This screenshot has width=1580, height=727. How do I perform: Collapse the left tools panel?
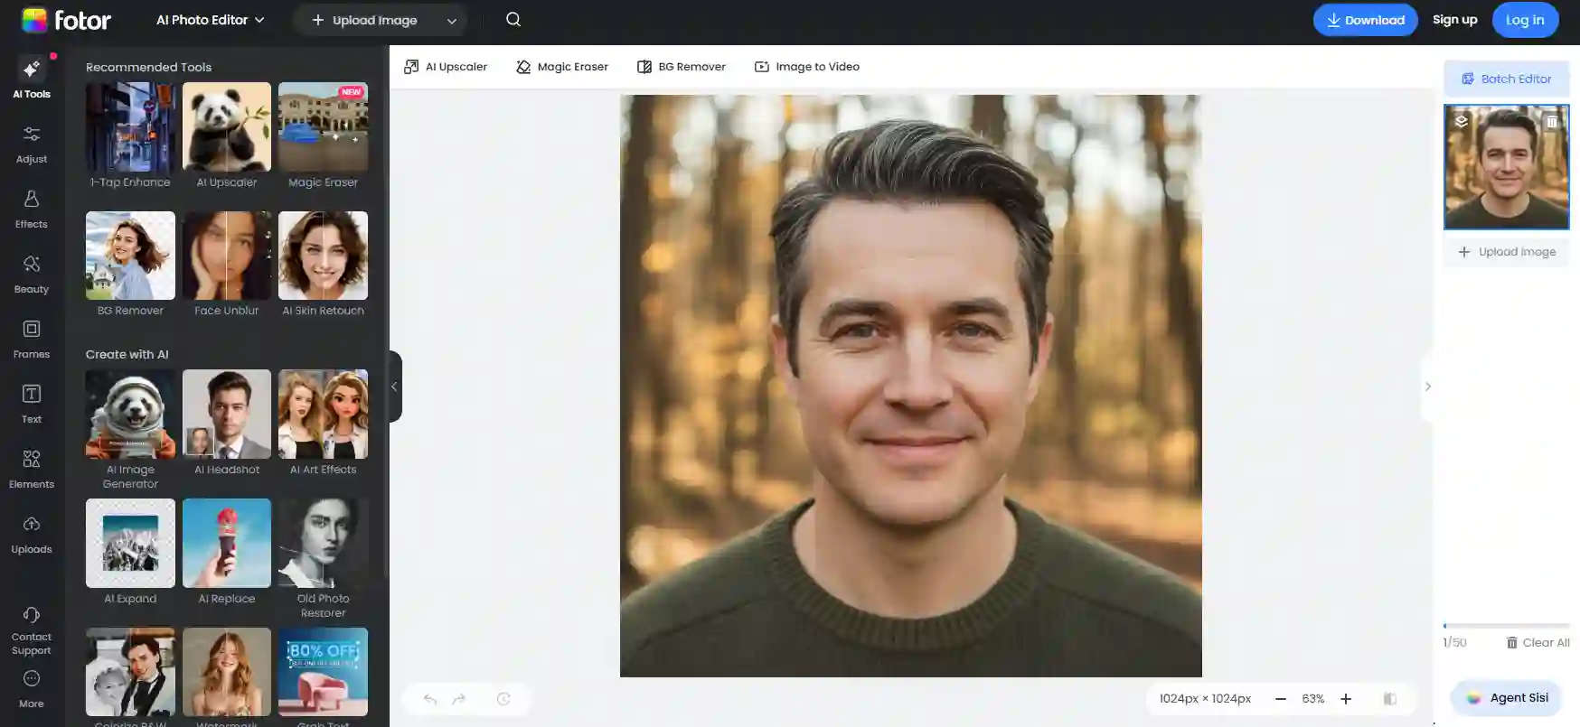[394, 387]
